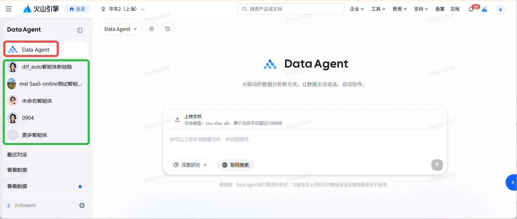Click the 0904 agent avatar

13,118
